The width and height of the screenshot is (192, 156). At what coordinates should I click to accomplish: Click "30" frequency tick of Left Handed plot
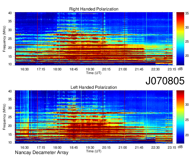tap(10, 108)
